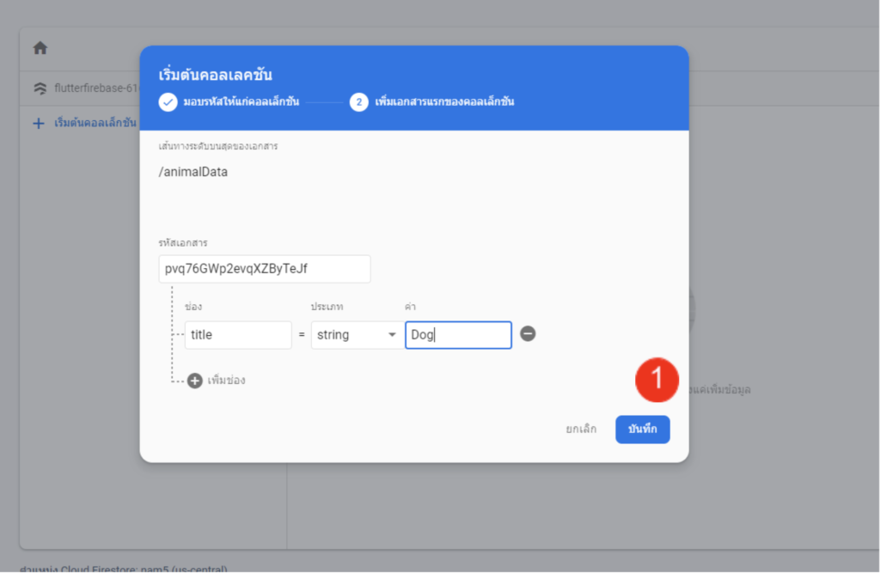Select the document ID input showing pvq76GWp2evqXZByTeJf

point(264,269)
